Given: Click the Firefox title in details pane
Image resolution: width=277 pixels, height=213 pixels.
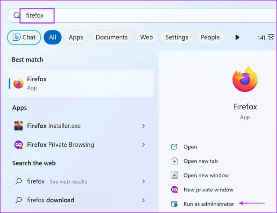Looking at the screenshot, I should (245, 107).
